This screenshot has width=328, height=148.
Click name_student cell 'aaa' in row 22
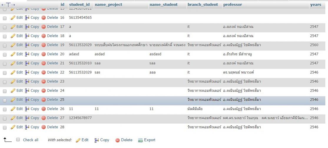point(153,73)
